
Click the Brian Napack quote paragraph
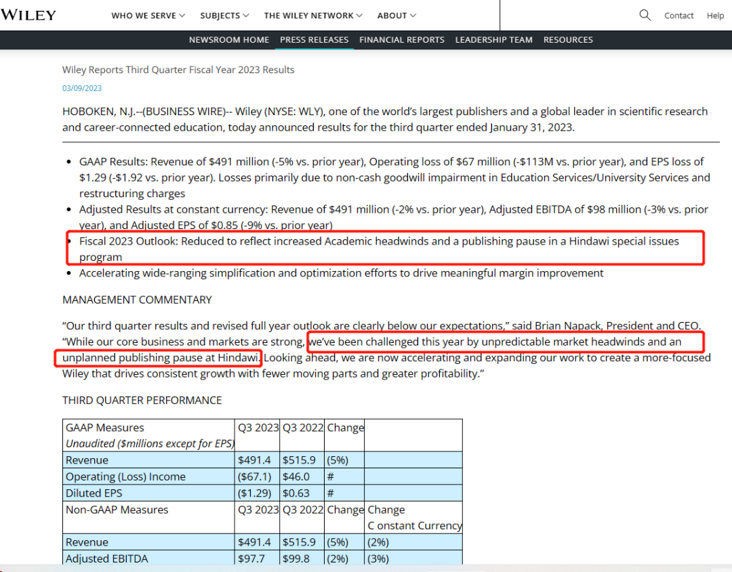pos(386,350)
